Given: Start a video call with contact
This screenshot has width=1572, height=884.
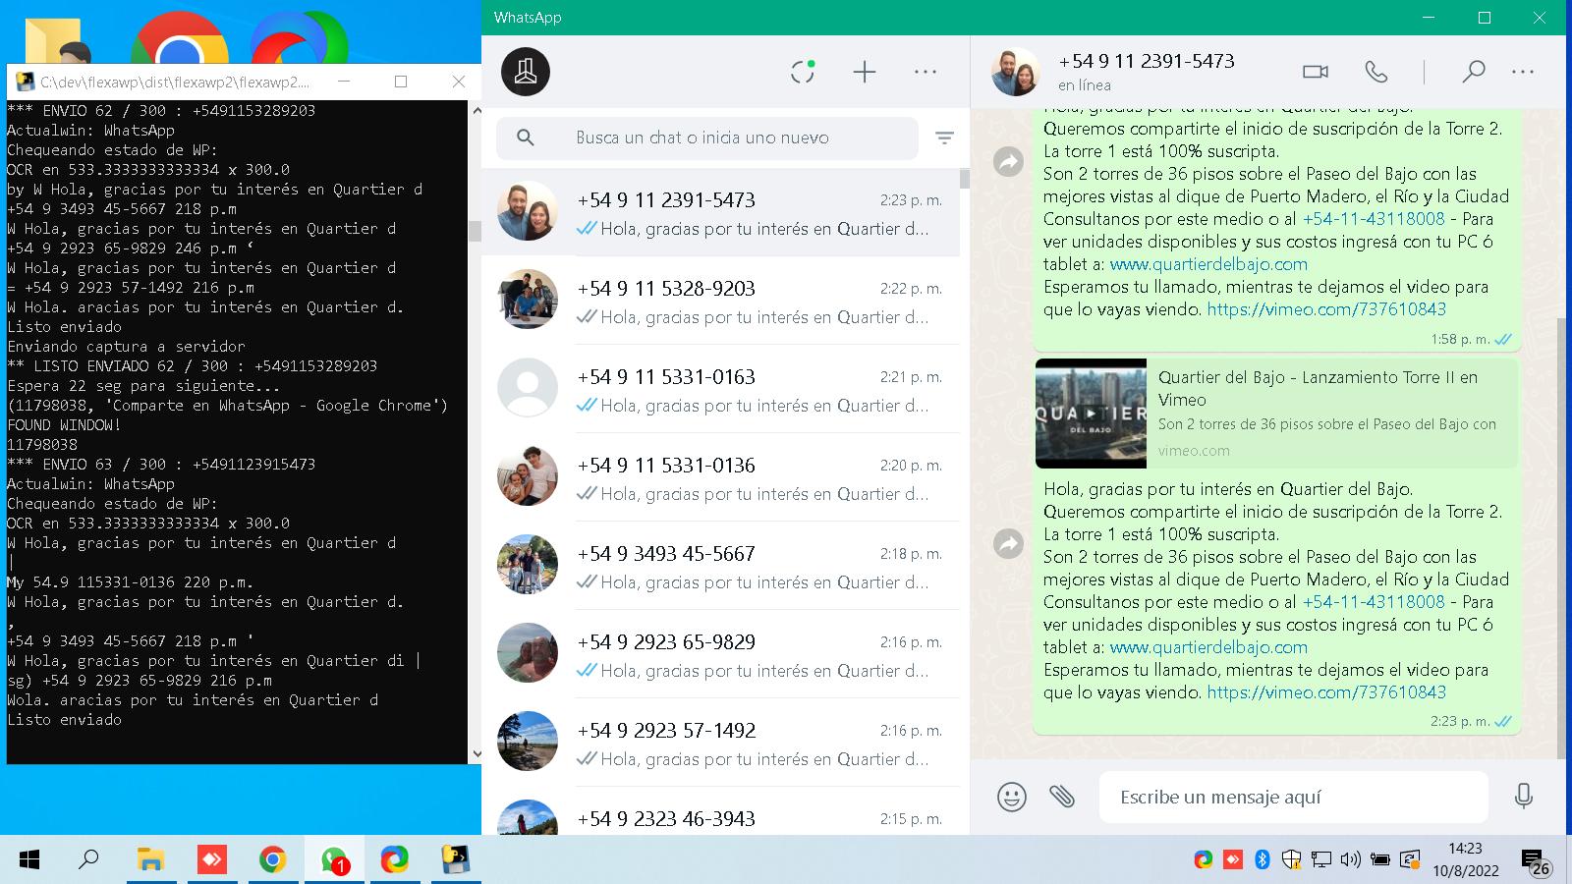Looking at the screenshot, I should click(1316, 72).
